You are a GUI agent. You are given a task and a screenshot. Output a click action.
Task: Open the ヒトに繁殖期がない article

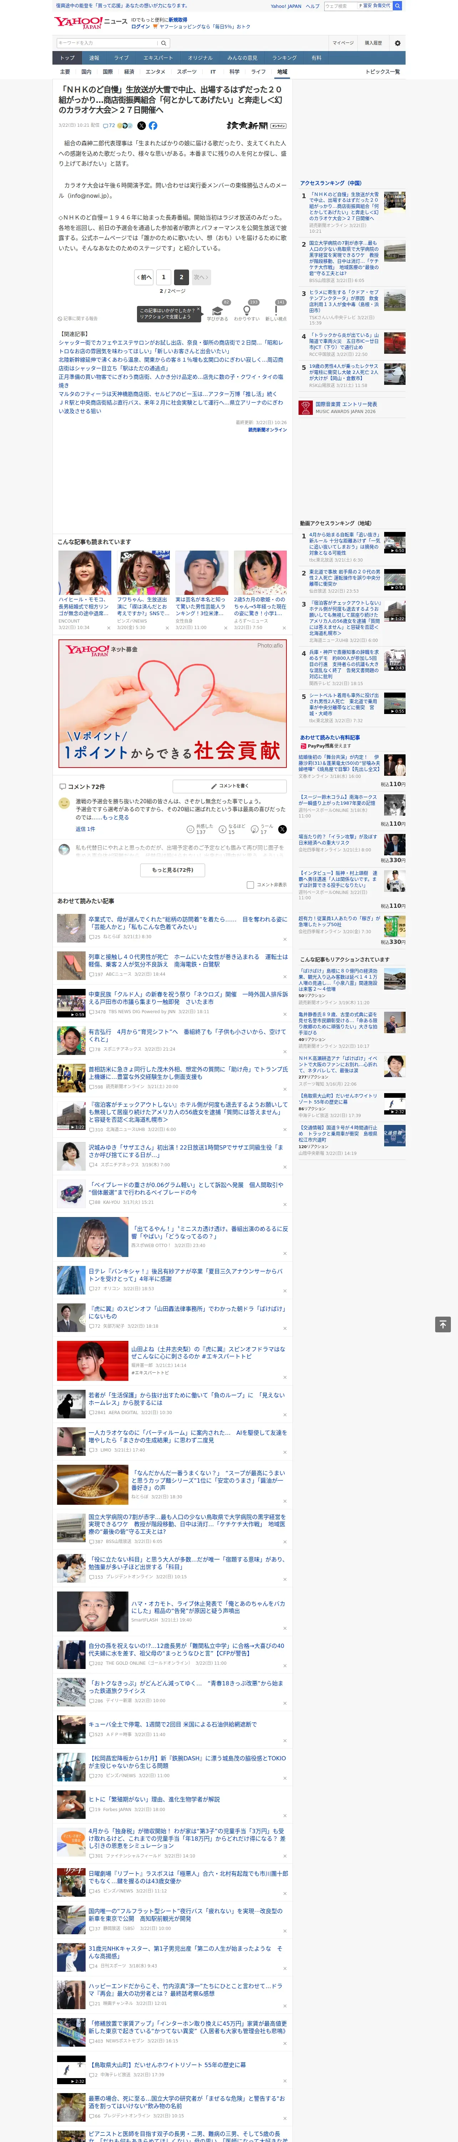(x=154, y=1799)
